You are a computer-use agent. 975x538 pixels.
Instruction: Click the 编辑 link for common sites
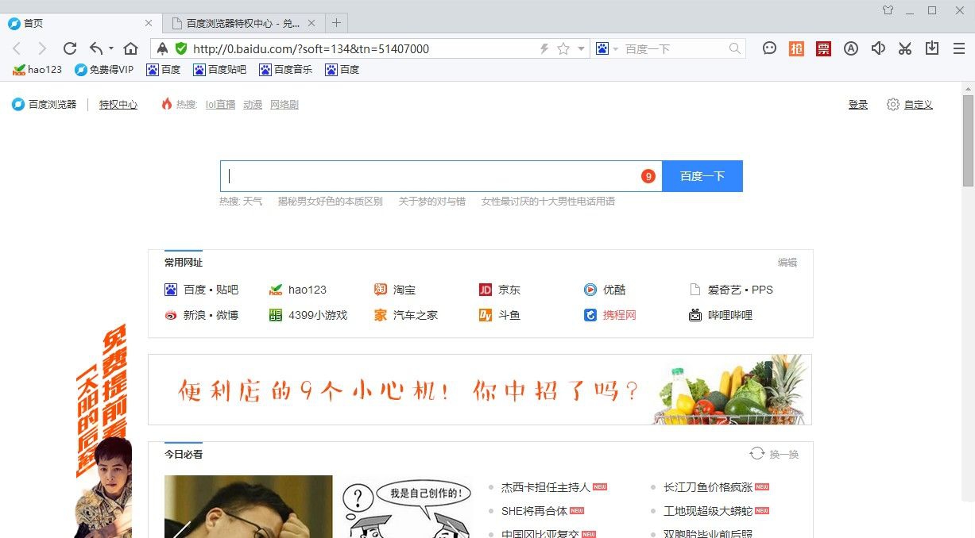787,263
